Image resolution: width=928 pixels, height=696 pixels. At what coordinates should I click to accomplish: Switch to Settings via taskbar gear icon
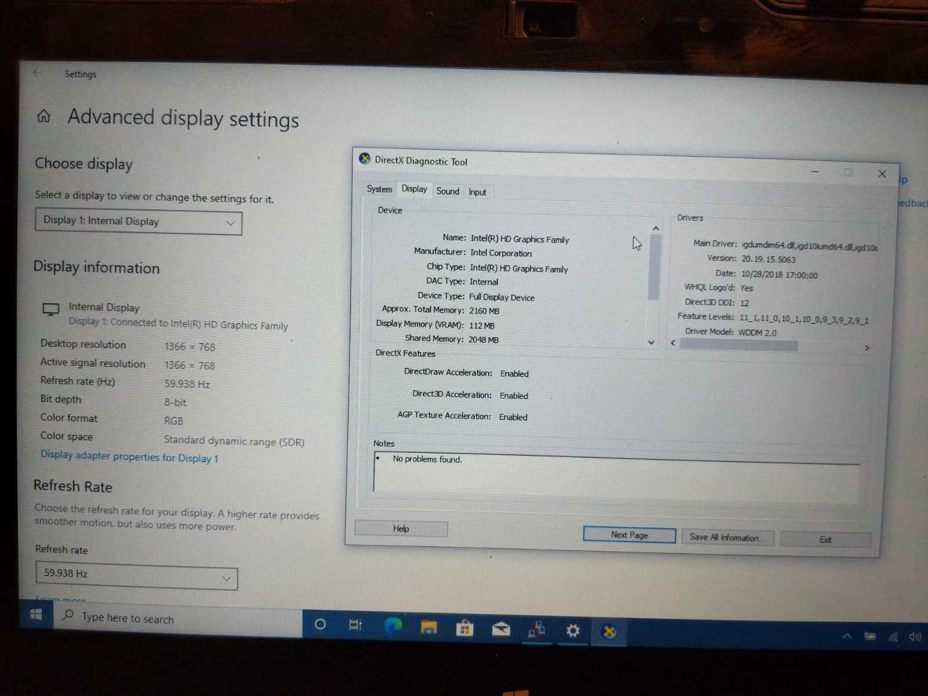point(573,630)
